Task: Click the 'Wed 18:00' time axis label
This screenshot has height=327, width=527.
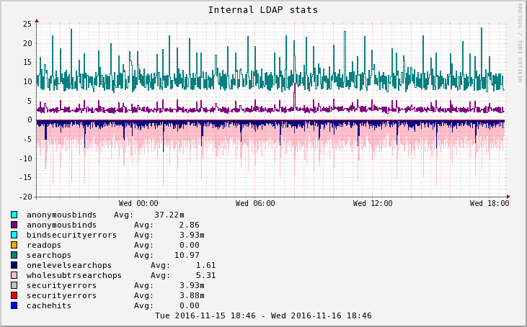Action: [x=490, y=203]
